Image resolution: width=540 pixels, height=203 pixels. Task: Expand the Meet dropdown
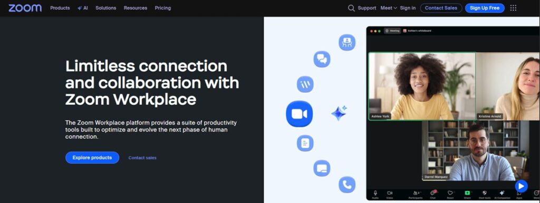pos(389,8)
